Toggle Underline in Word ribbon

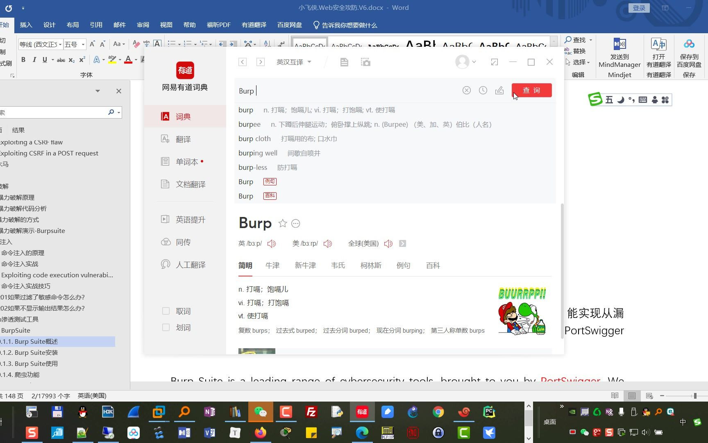coord(45,59)
